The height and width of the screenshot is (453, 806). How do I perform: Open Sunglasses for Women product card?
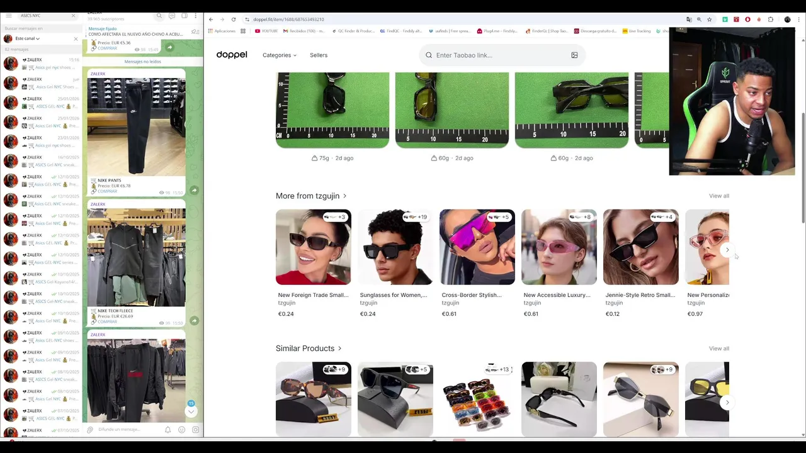(395, 263)
